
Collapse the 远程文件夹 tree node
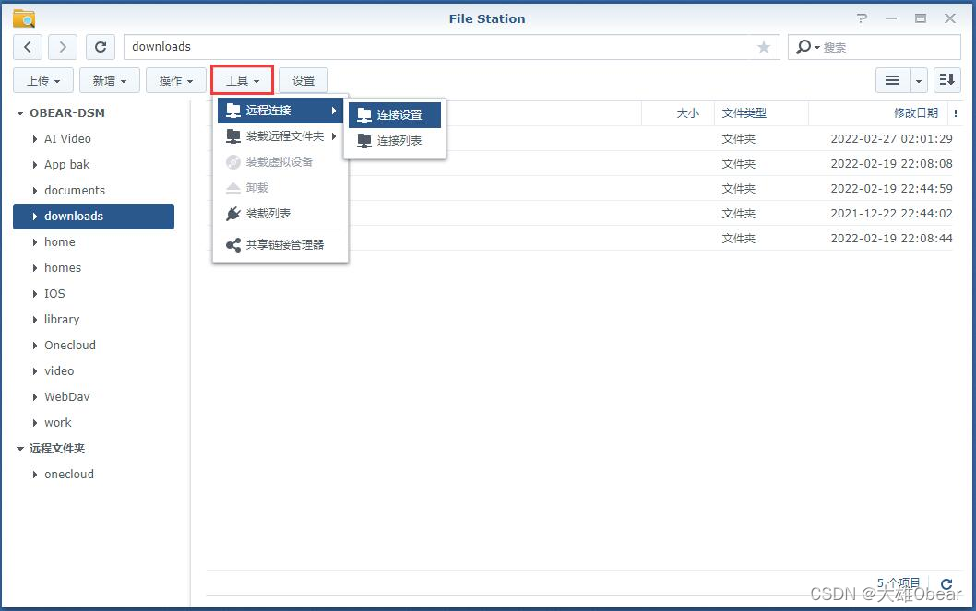click(x=20, y=449)
